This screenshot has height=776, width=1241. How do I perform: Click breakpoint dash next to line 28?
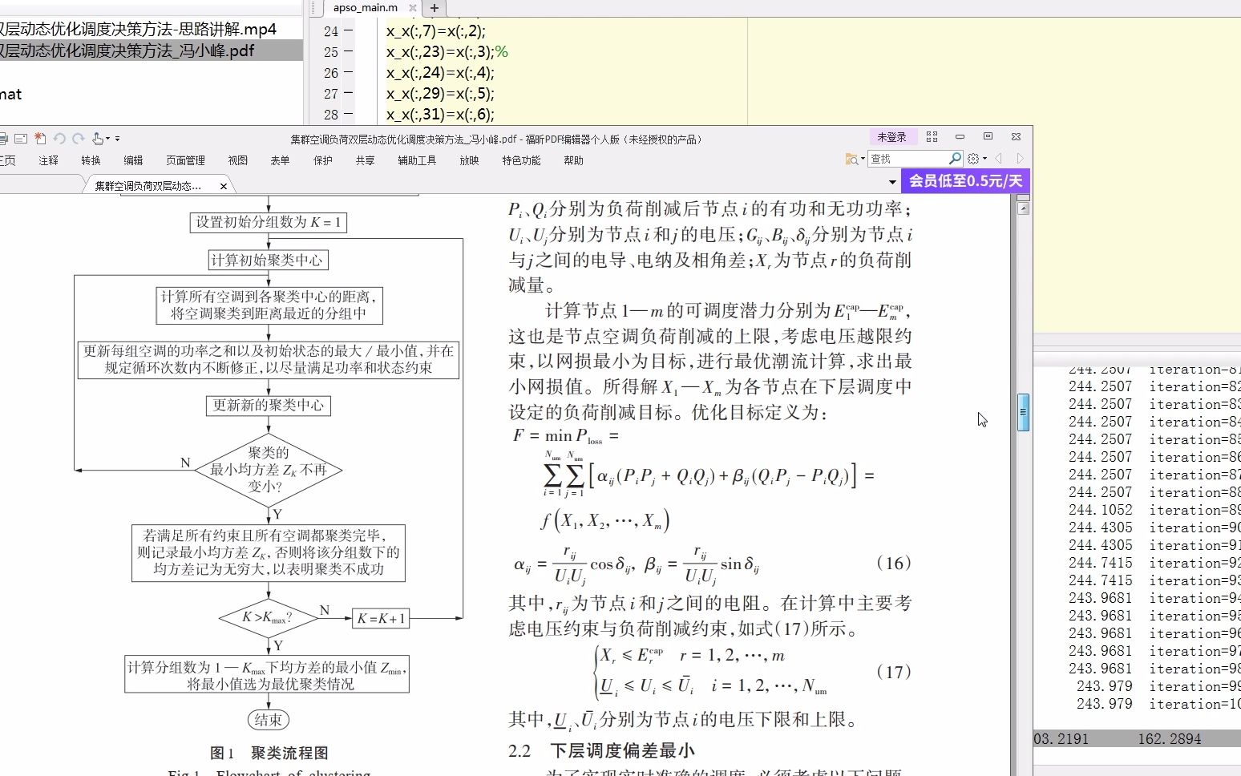[x=349, y=114]
